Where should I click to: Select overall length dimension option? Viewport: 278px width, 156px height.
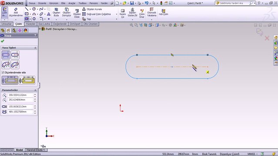pyautogui.click(x=27, y=80)
